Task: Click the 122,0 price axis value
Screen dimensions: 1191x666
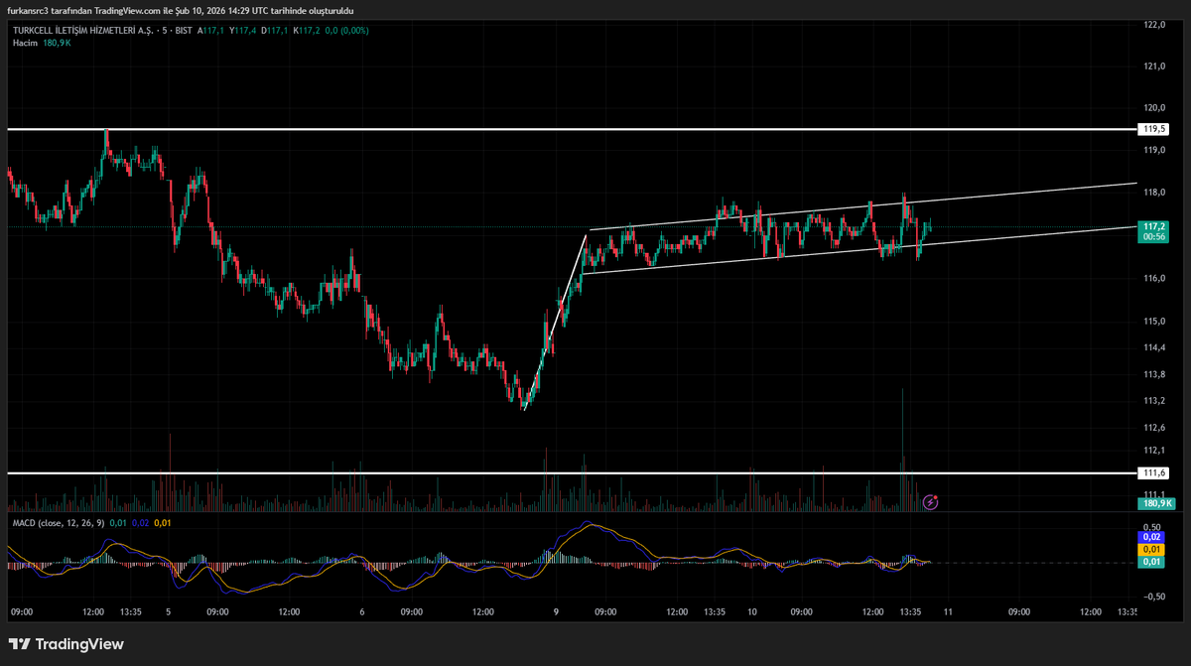Action: coord(1153,25)
